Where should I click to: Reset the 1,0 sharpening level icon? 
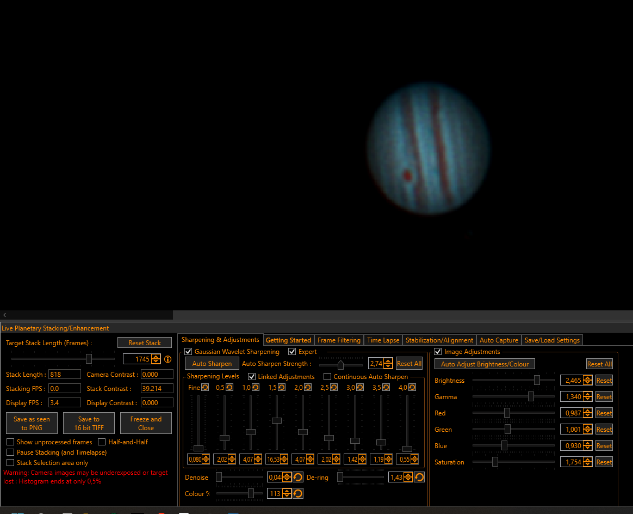click(x=256, y=388)
